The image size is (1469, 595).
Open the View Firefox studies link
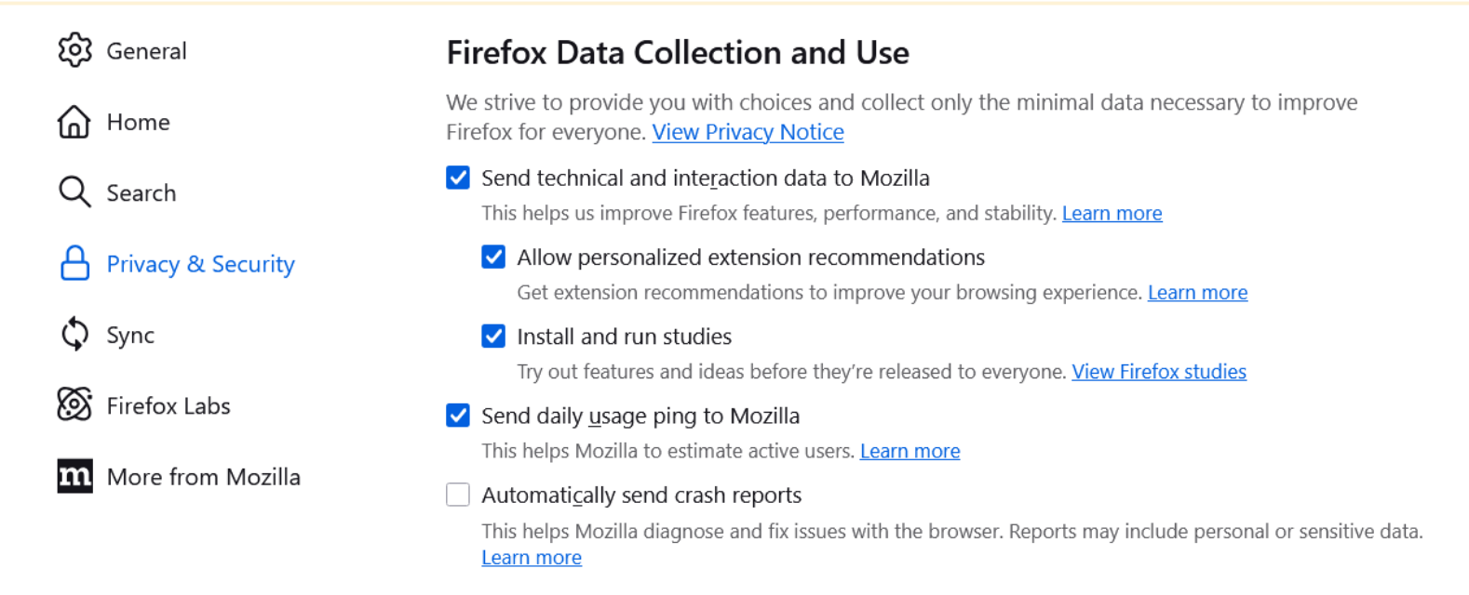pos(1159,371)
